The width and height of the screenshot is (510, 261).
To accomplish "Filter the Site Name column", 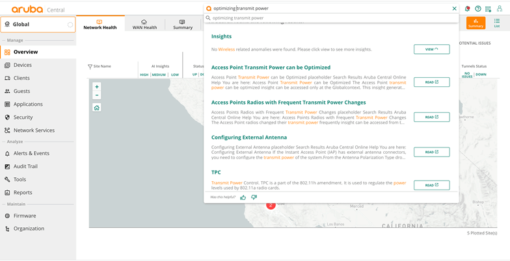I will tap(90, 66).
